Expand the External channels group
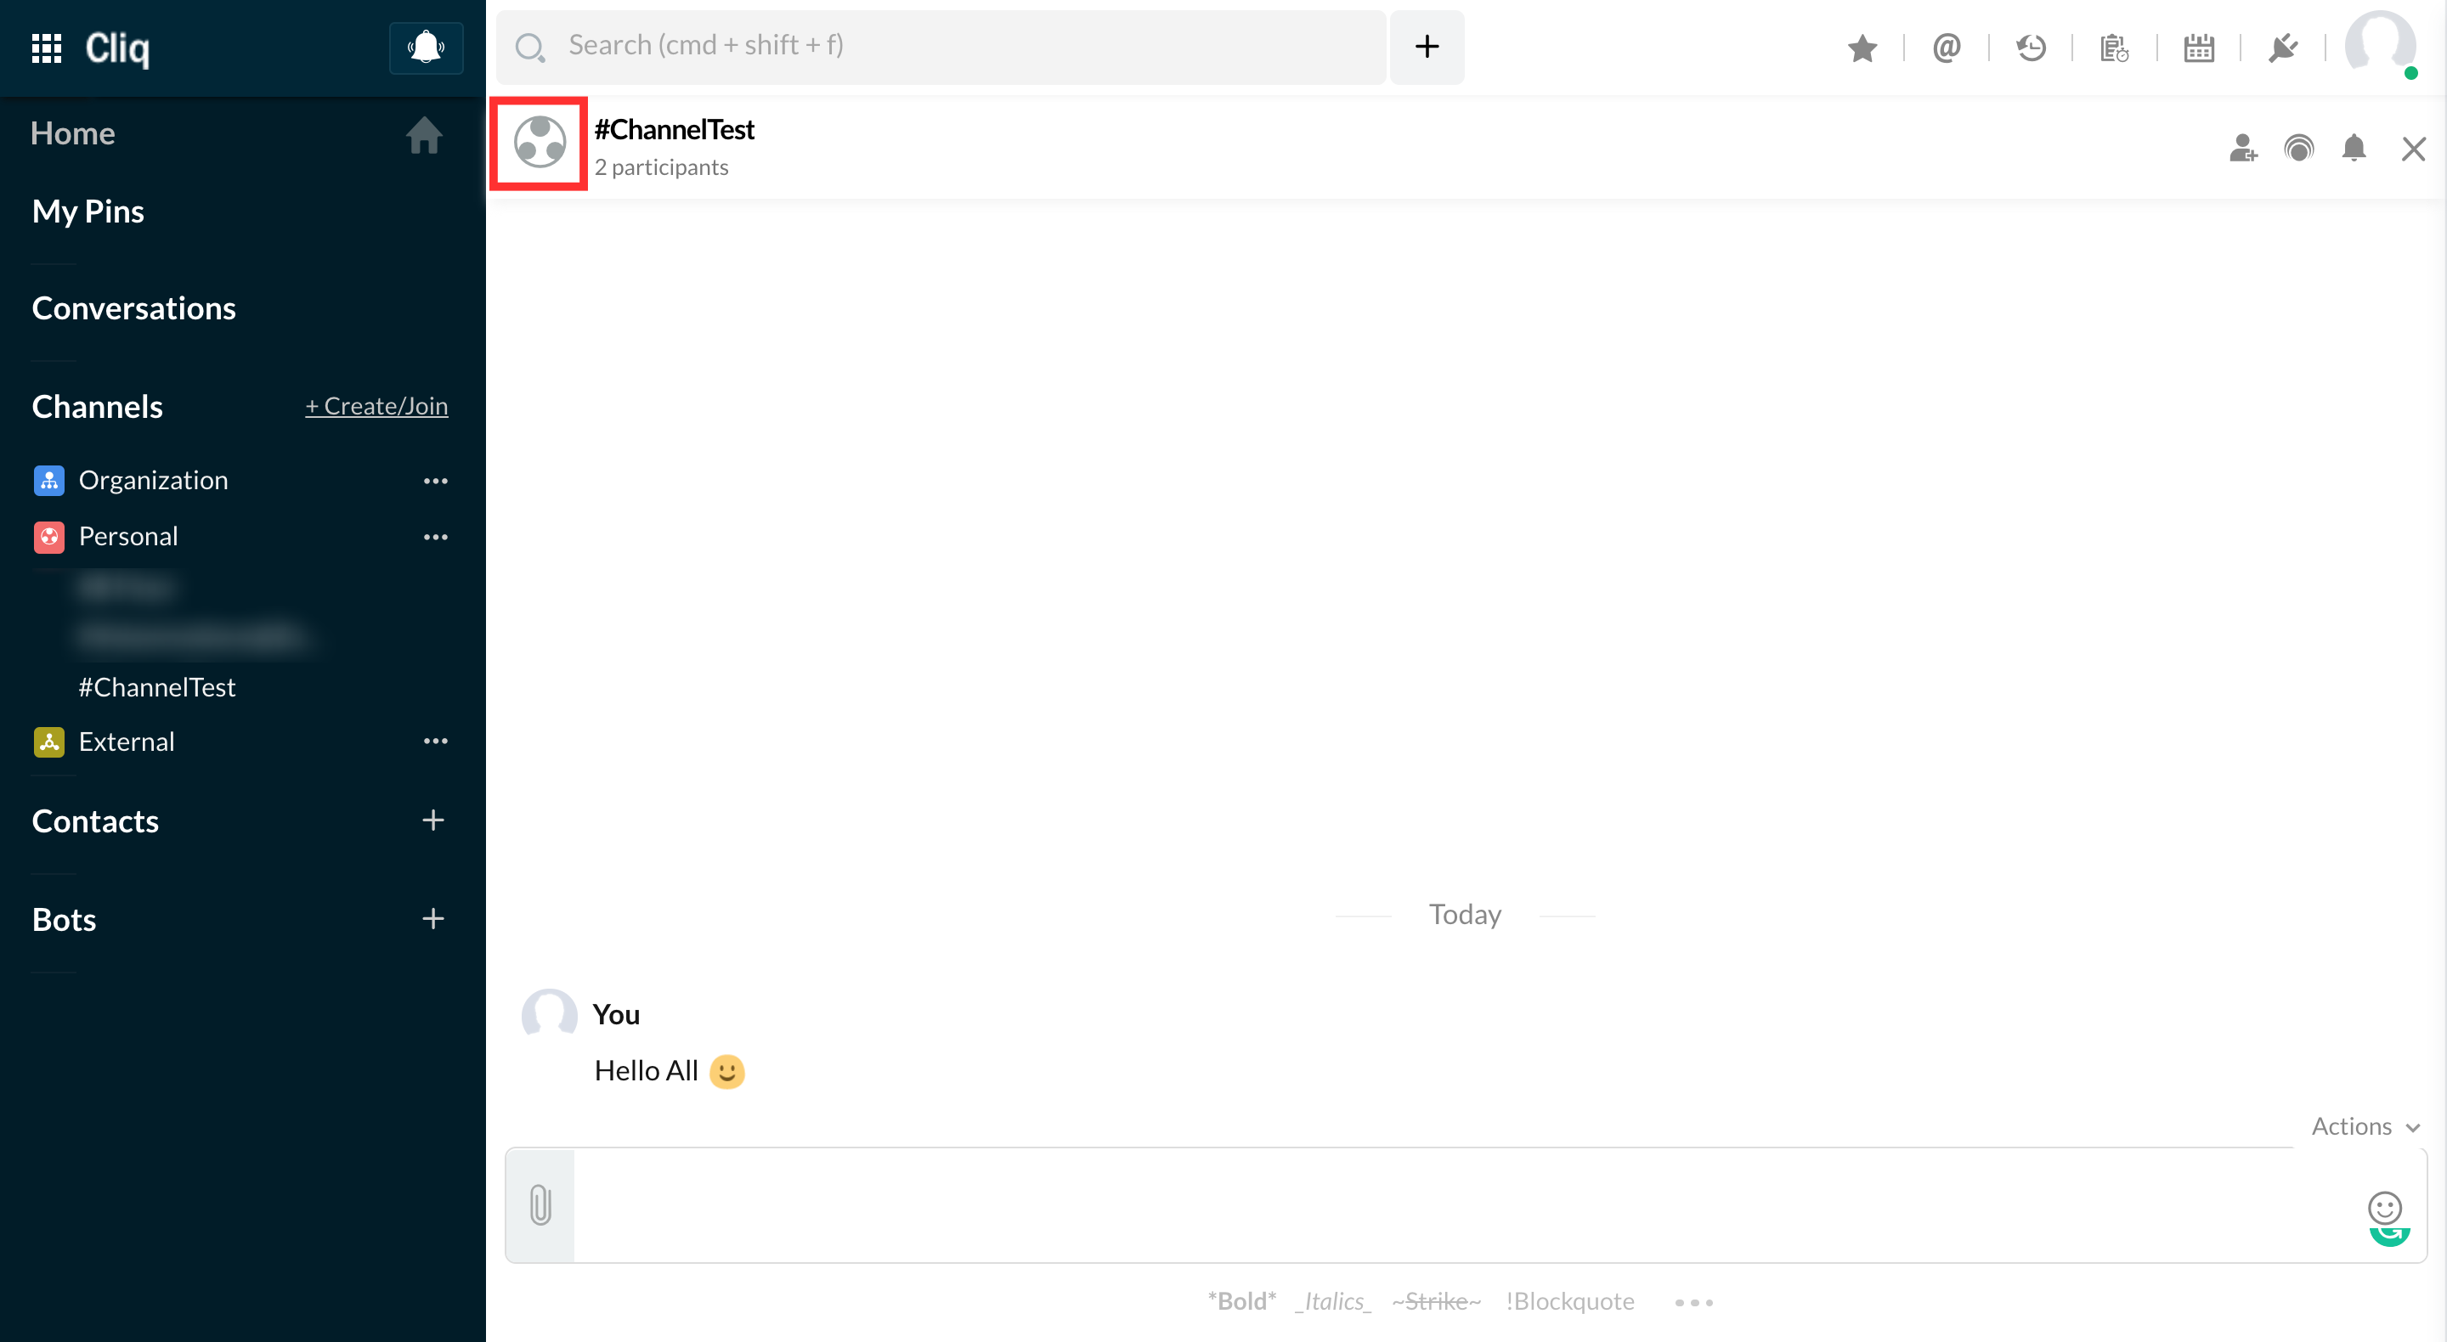This screenshot has height=1342, width=2447. pos(127,741)
